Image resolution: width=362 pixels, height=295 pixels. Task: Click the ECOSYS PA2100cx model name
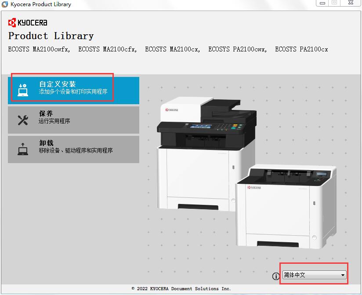[301, 49]
